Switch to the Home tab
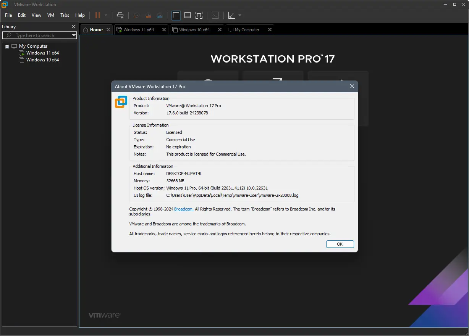The height and width of the screenshot is (336, 469). pyautogui.click(x=96, y=30)
